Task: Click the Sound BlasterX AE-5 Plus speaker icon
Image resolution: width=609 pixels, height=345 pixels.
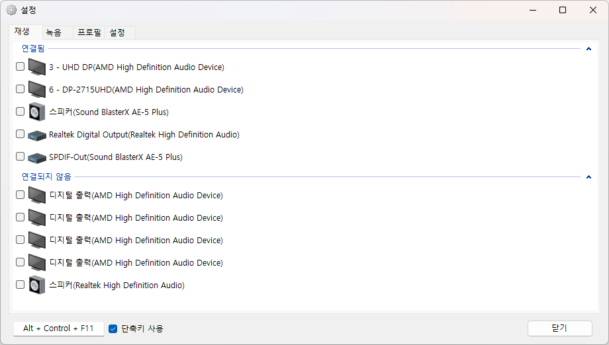Action: click(37, 112)
